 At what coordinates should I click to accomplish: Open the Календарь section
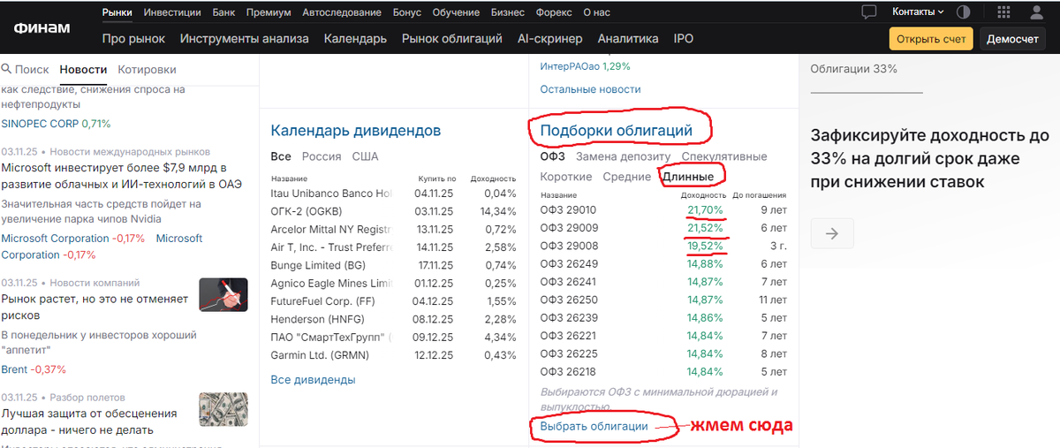point(355,39)
